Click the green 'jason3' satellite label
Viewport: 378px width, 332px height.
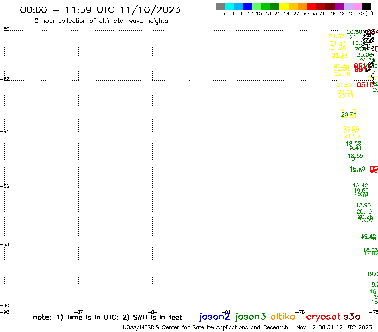(x=250, y=317)
